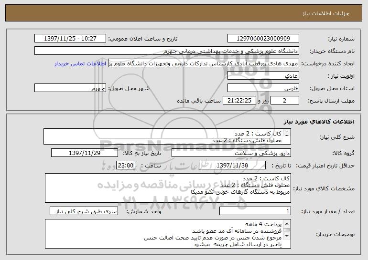Click the public announcement date field 1397/11/25 - 10:27
Screen dimensions: 368x260
(x=70, y=39)
